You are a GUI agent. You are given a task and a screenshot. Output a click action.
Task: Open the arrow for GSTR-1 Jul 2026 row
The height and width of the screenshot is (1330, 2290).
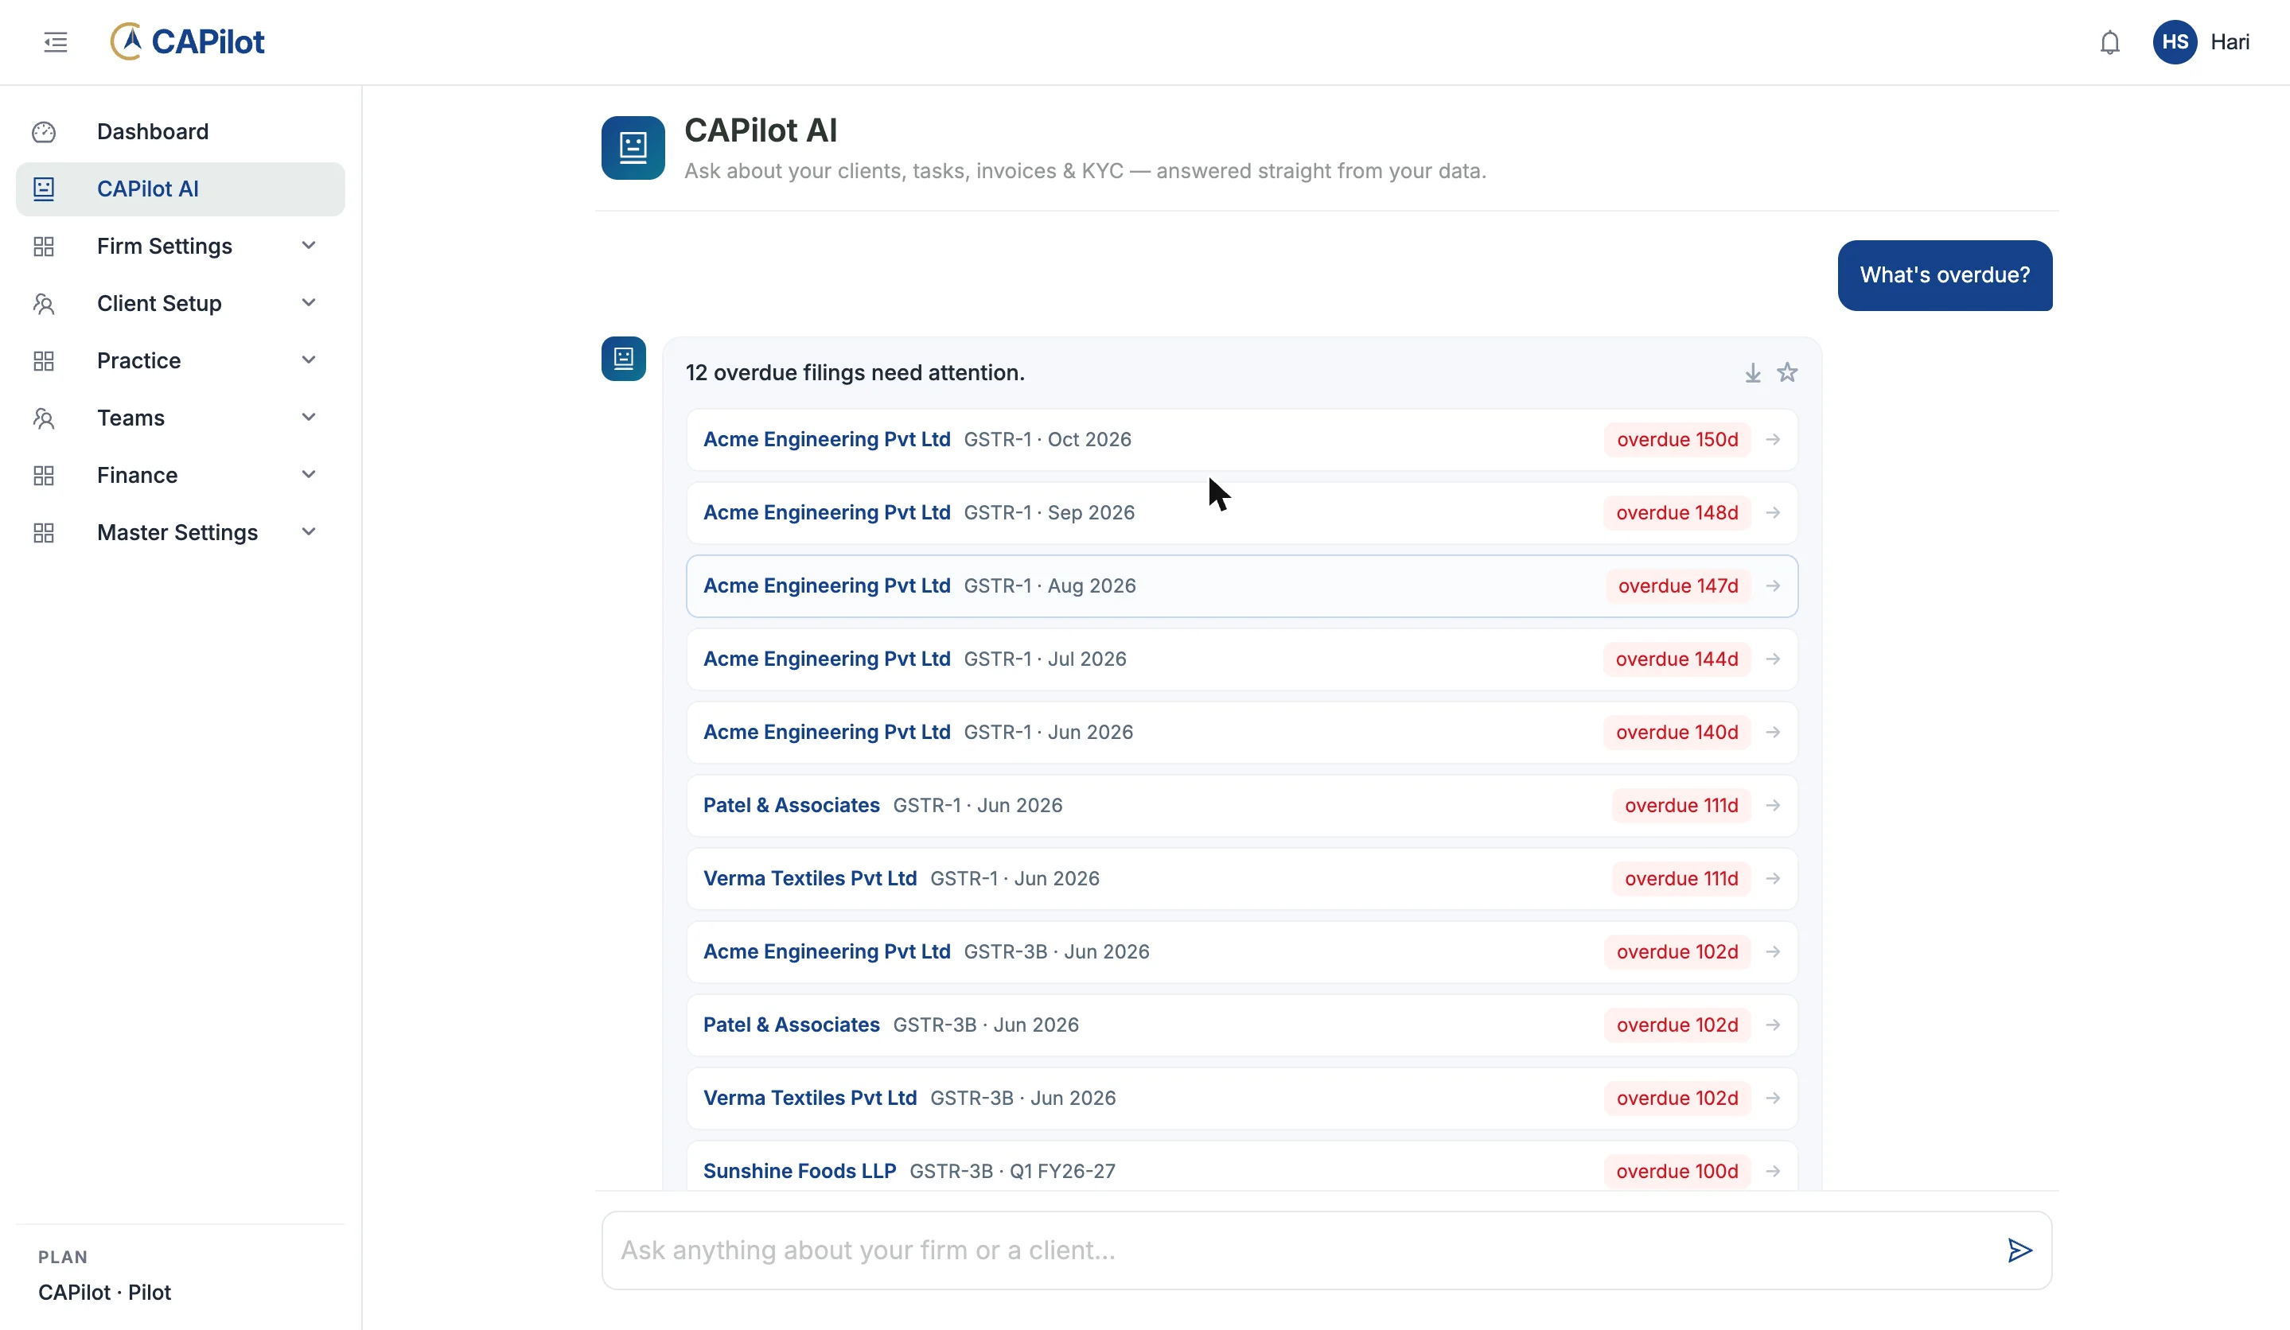[1772, 659]
